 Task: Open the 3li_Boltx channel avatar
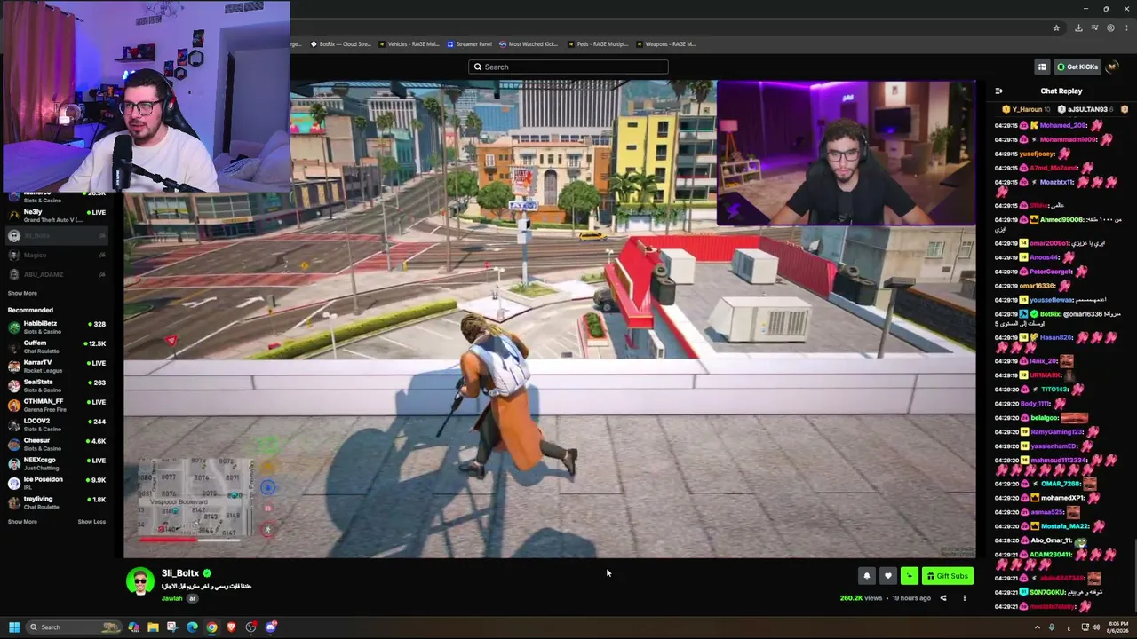point(139,581)
